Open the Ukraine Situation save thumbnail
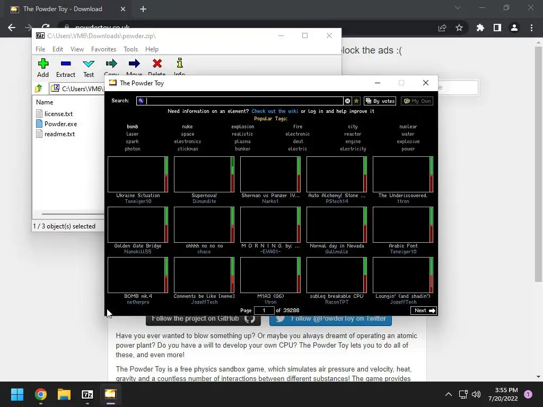This screenshot has width=543, height=407. tap(138, 174)
